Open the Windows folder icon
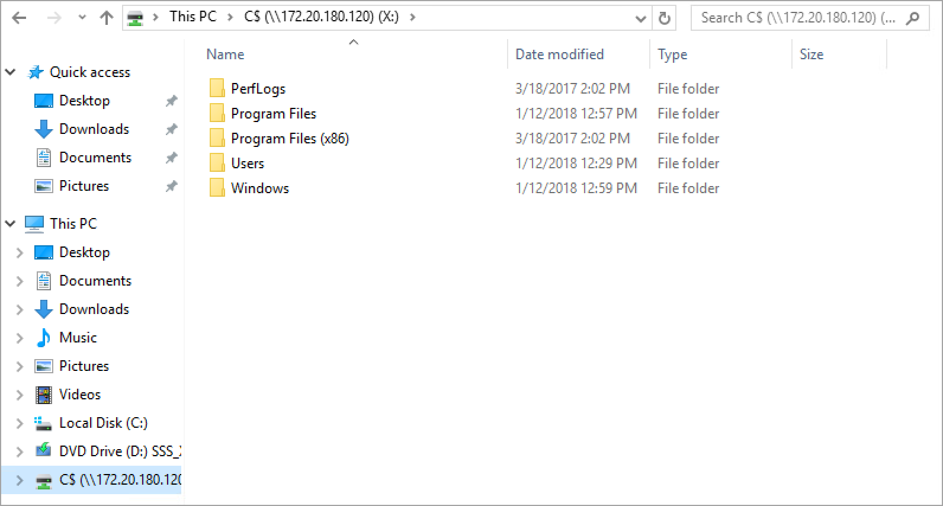This screenshot has width=943, height=506. [217, 188]
